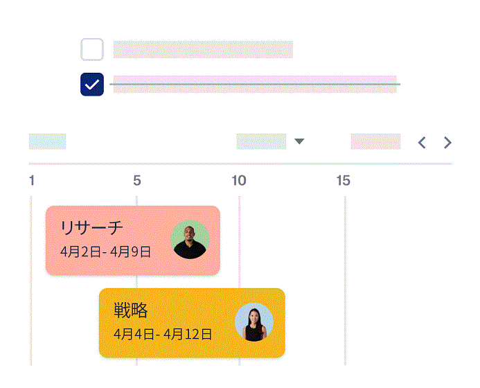This screenshot has width=480, height=388.
Task: Click the 4月2日- 4月9日 date range
Action: (x=105, y=252)
